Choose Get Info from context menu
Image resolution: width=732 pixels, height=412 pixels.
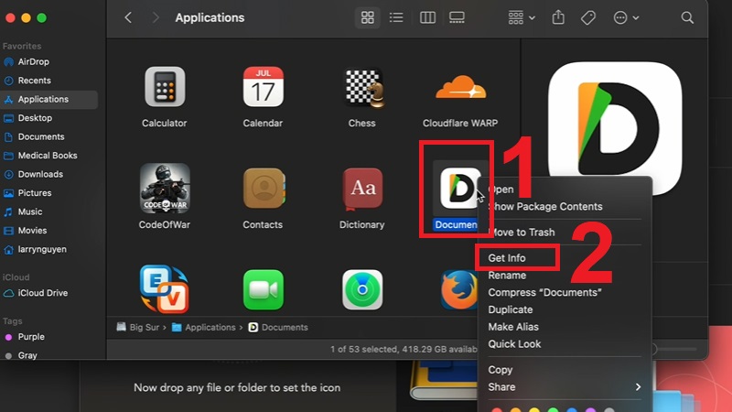pos(507,258)
